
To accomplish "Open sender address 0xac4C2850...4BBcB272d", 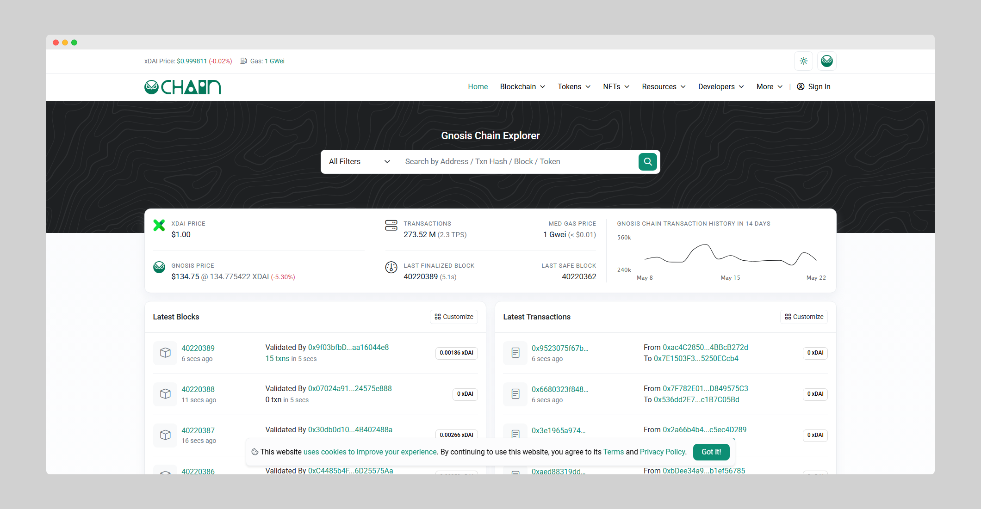I will [x=705, y=347].
